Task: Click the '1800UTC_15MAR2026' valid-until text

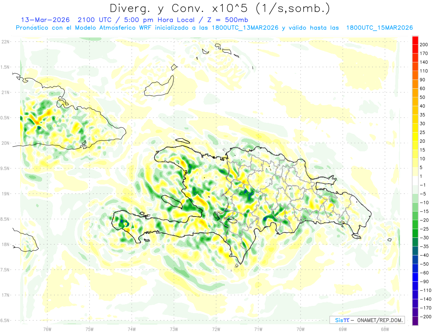Action: (379, 28)
